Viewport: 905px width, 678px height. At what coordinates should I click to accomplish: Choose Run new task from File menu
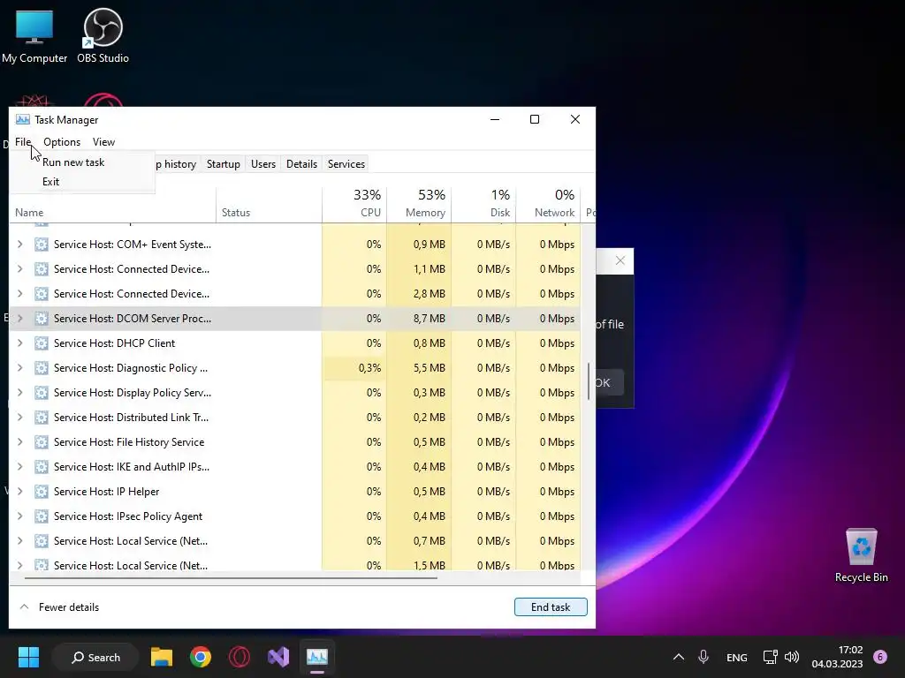pyautogui.click(x=82, y=162)
